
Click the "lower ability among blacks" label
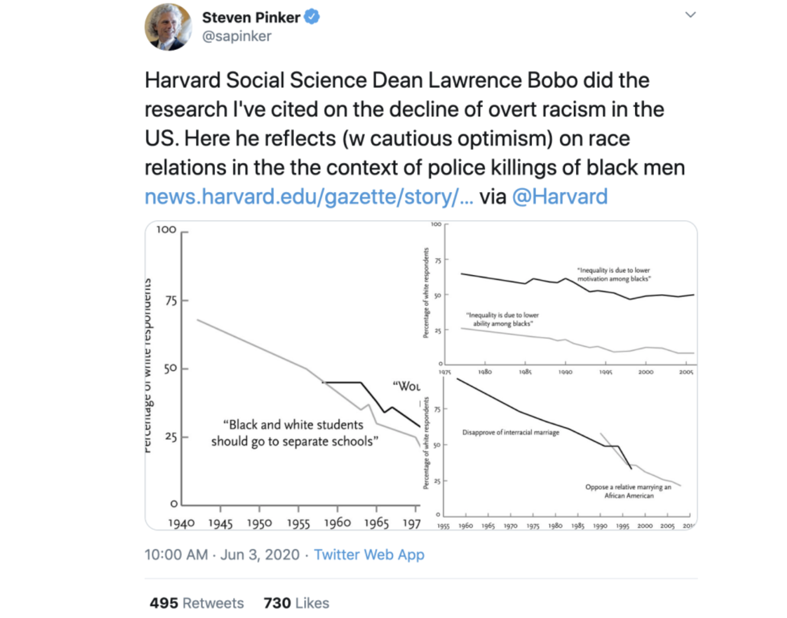[x=502, y=319]
